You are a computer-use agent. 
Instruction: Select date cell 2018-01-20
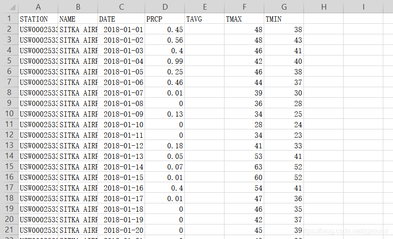121,230
